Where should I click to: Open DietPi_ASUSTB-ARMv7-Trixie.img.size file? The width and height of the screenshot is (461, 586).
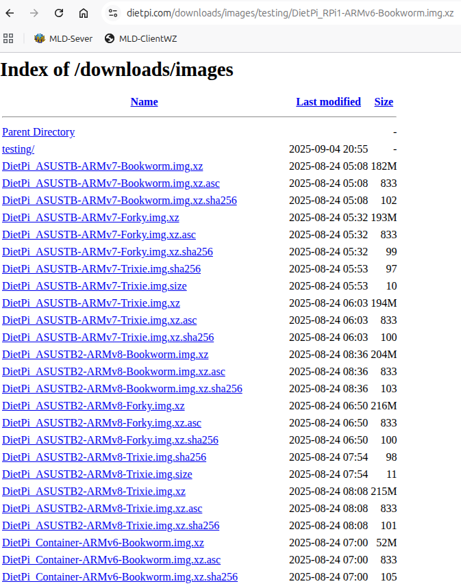(95, 286)
